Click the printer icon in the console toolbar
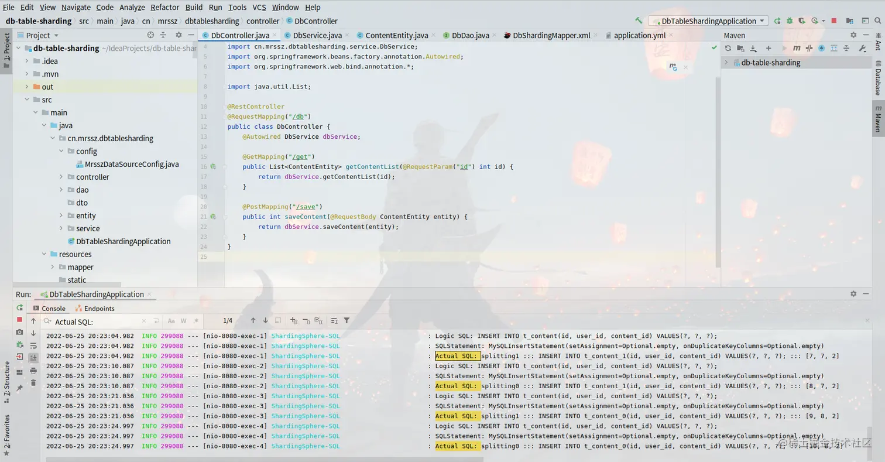Viewport: 885px width, 462px height. tap(33, 370)
